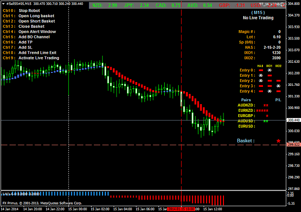Image resolution: width=301 pixels, height=212 pixels.
Task: Click the IXO1 value 1230
Action: coord(276,53)
